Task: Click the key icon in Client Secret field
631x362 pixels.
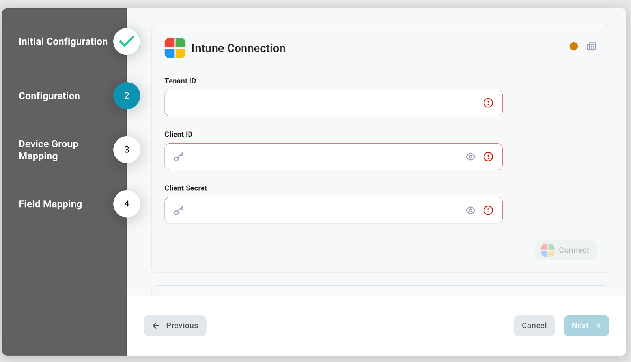Action: [179, 210]
